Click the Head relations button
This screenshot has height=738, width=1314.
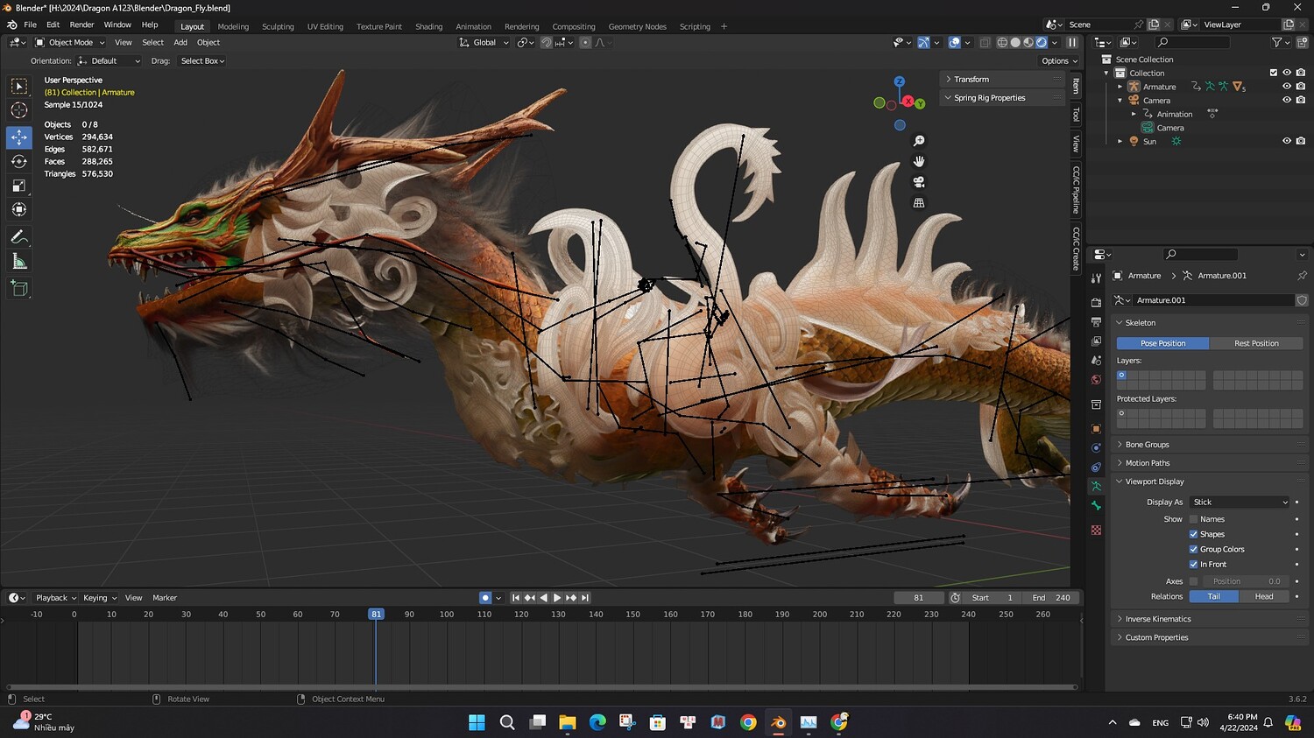click(x=1264, y=596)
